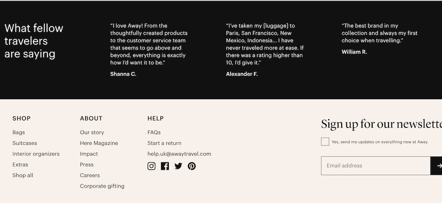442x203 pixels.
Task: Click the Email address input field
Action: [375, 165]
